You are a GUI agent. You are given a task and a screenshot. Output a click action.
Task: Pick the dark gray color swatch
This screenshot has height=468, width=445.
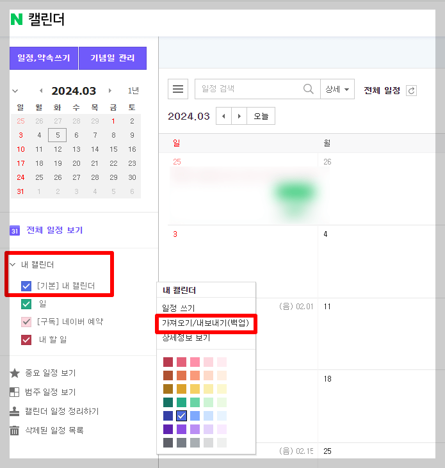tap(168, 442)
